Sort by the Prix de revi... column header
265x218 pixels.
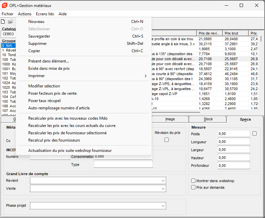click(209, 33)
